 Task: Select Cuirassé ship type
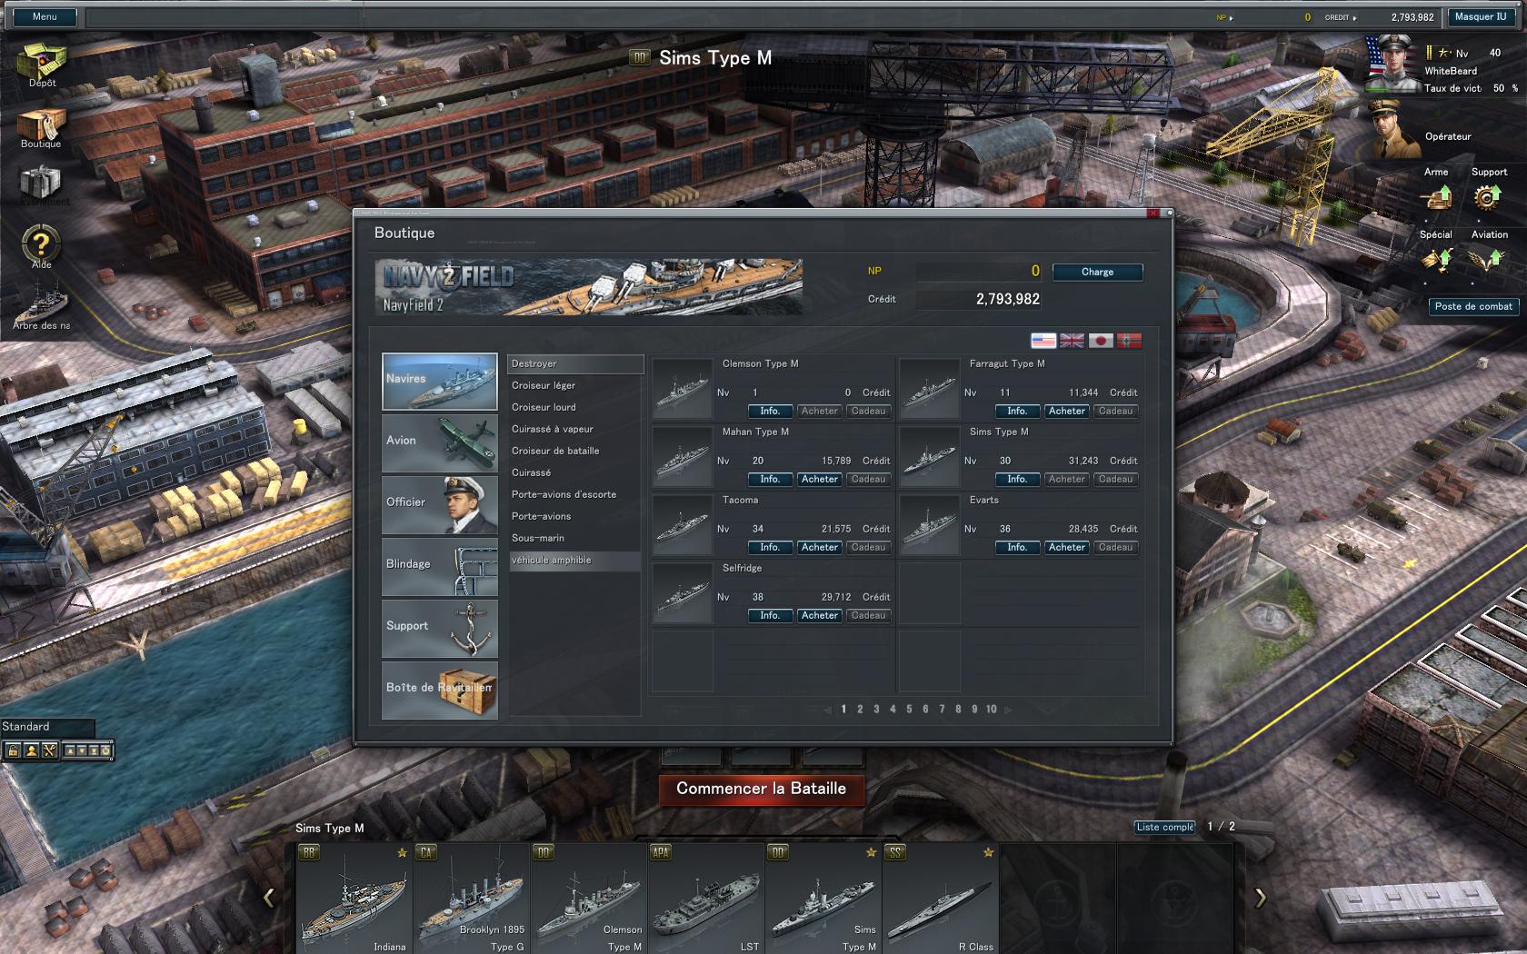(x=574, y=472)
